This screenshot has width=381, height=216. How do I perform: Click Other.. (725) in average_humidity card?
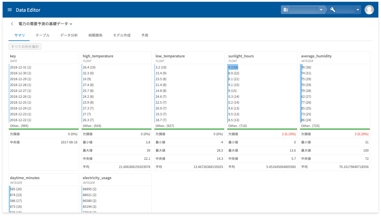pos(310,126)
